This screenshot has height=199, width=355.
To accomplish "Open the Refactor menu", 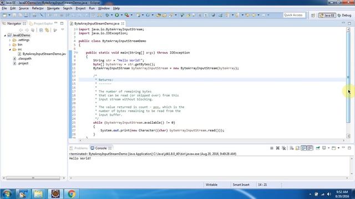I will click(38, 8).
